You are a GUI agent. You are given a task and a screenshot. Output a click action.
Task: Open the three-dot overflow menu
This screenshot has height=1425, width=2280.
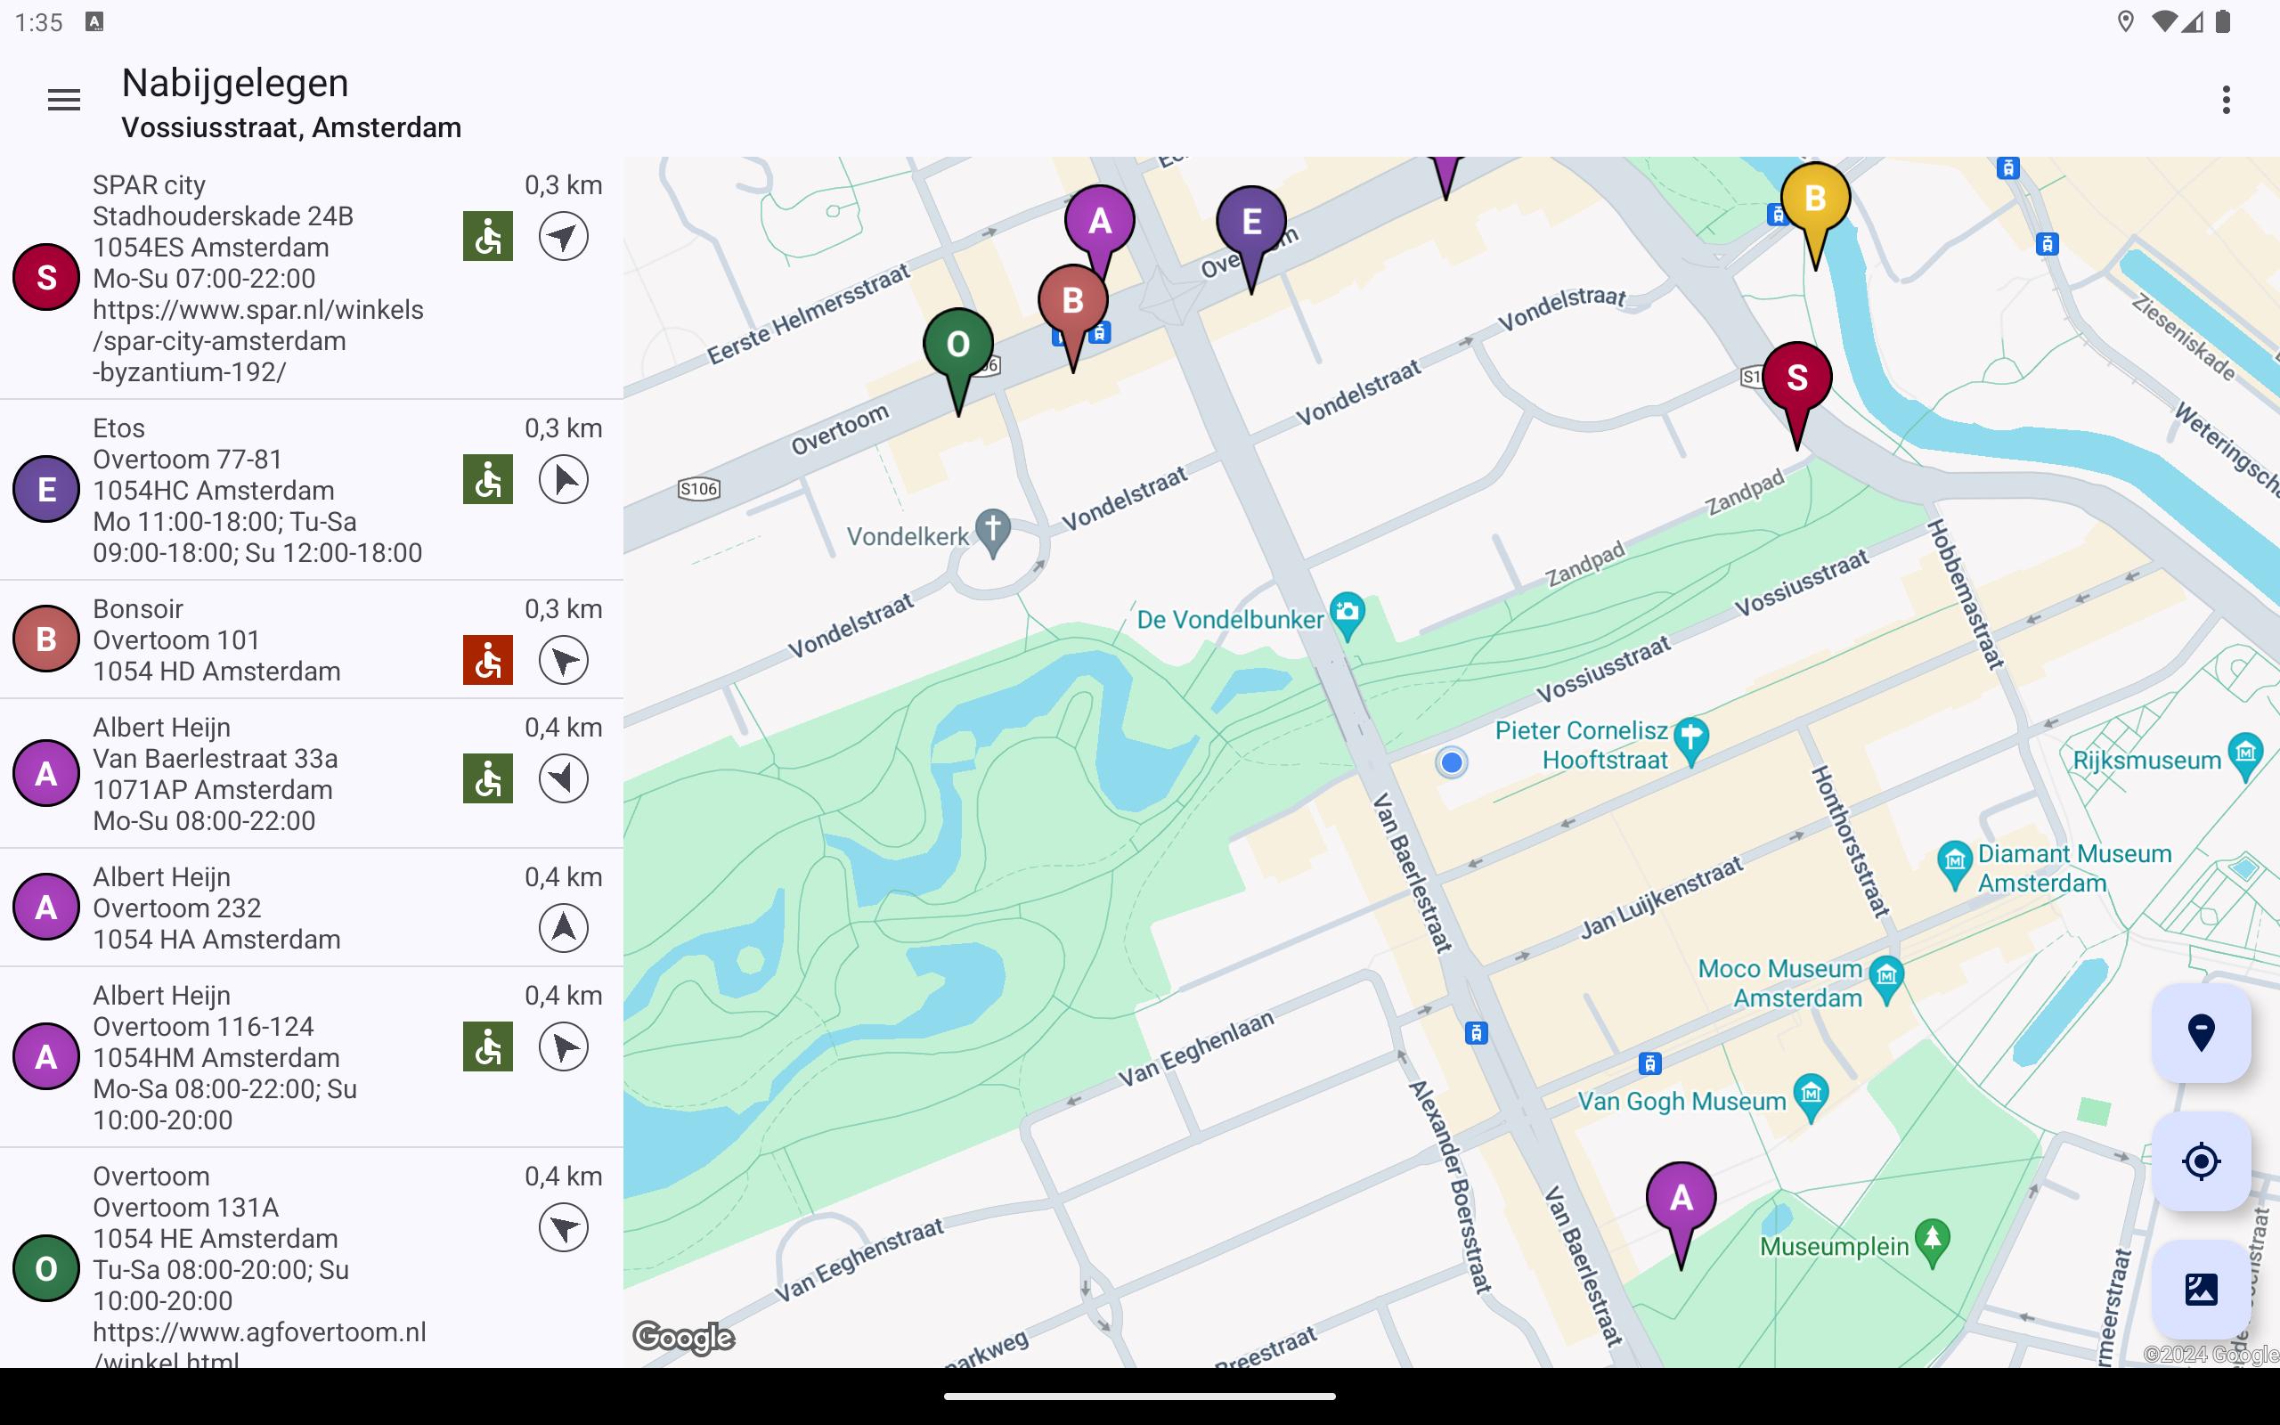pos(2226,100)
